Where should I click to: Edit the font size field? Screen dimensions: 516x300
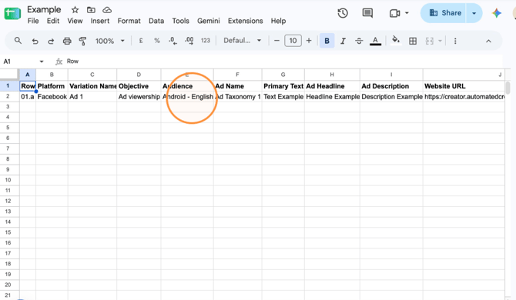coord(293,41)
